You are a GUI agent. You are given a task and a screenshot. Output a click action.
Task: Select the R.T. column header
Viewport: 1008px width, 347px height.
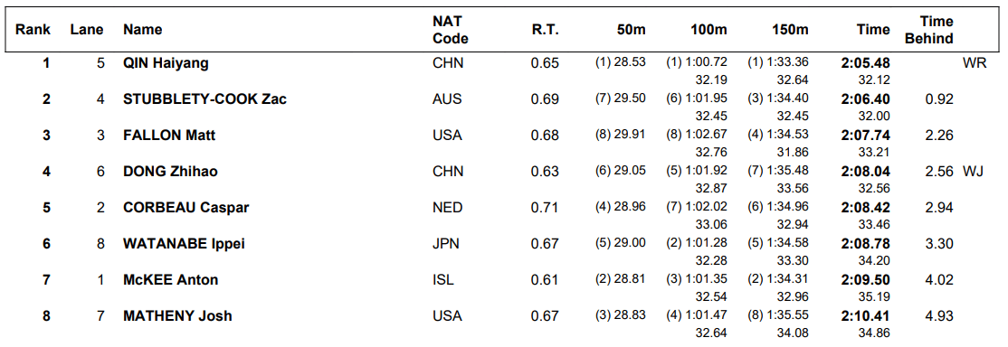[545, 30]
